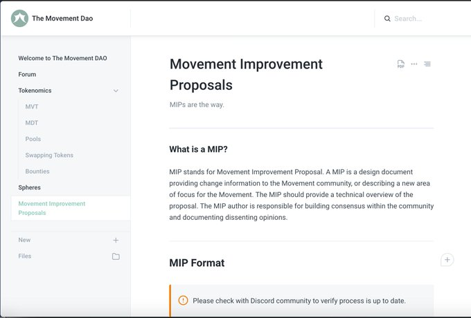Click the Discord community callout text

tap(299, 301)
